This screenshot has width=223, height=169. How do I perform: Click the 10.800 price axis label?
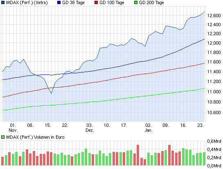pos(214,102)
